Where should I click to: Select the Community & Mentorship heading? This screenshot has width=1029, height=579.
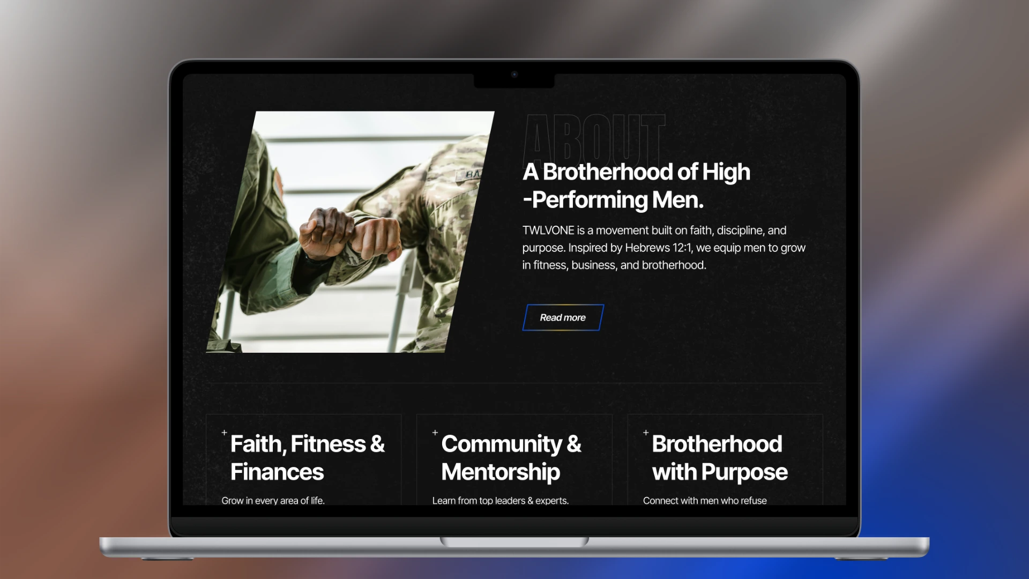pos(511,458)
